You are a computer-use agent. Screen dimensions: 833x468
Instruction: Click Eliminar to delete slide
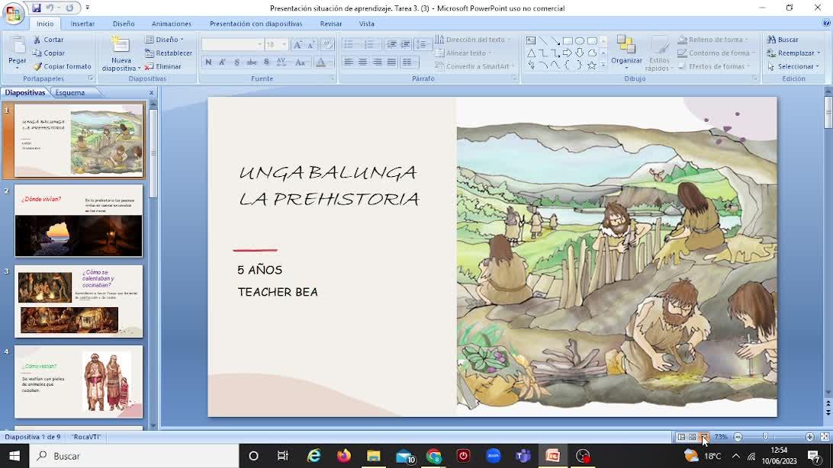164,66
